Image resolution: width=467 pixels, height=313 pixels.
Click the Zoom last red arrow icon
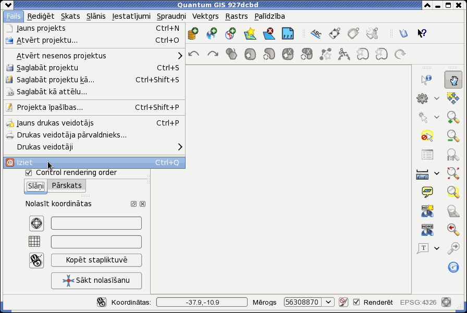[453, 229]
